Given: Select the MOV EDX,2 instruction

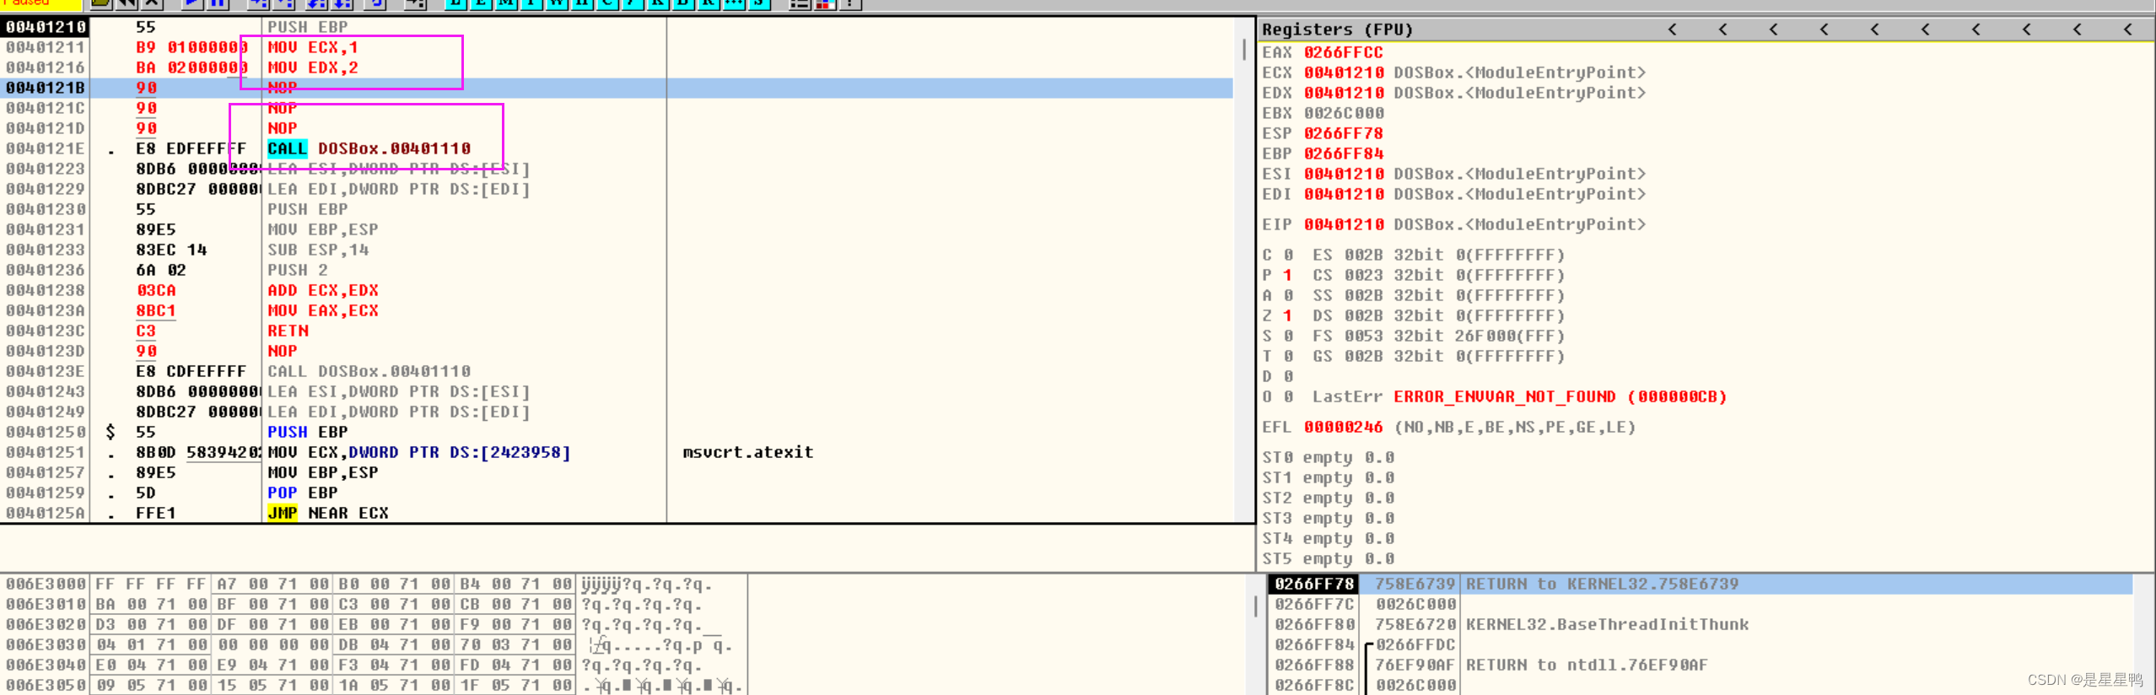Looking at the screenshot, I should (313, 67).
